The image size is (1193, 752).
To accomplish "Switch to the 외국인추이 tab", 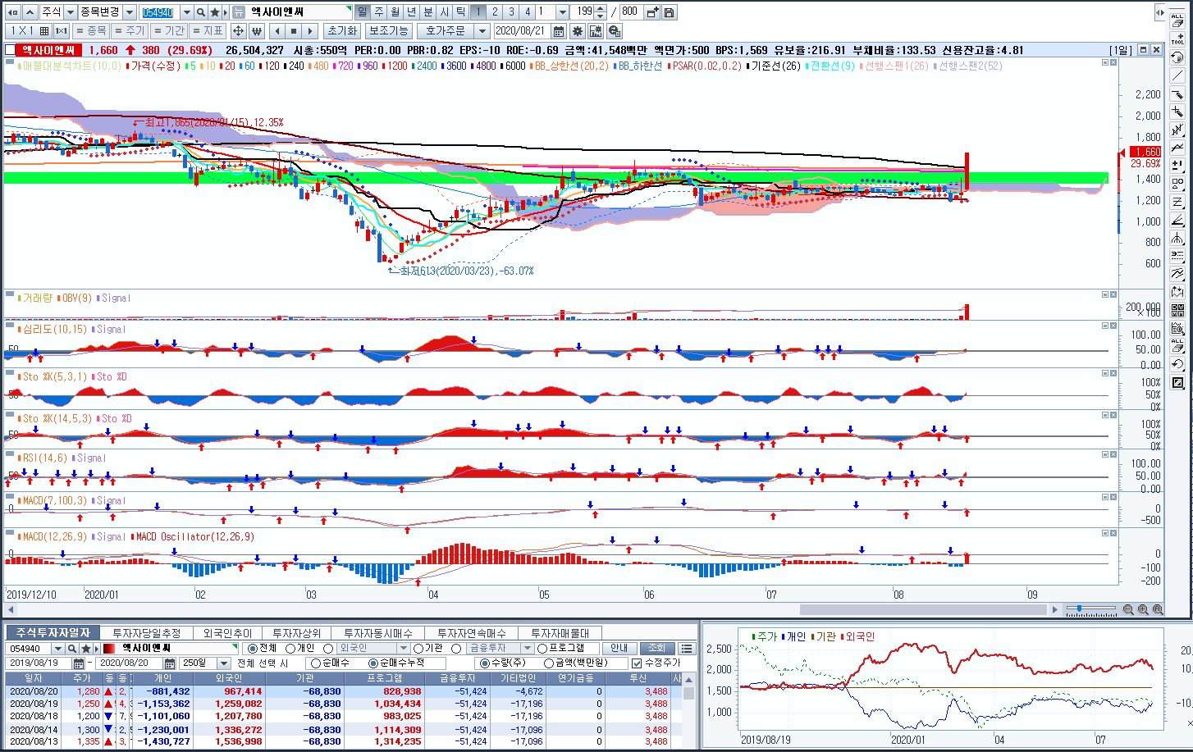I will (227, 633).
